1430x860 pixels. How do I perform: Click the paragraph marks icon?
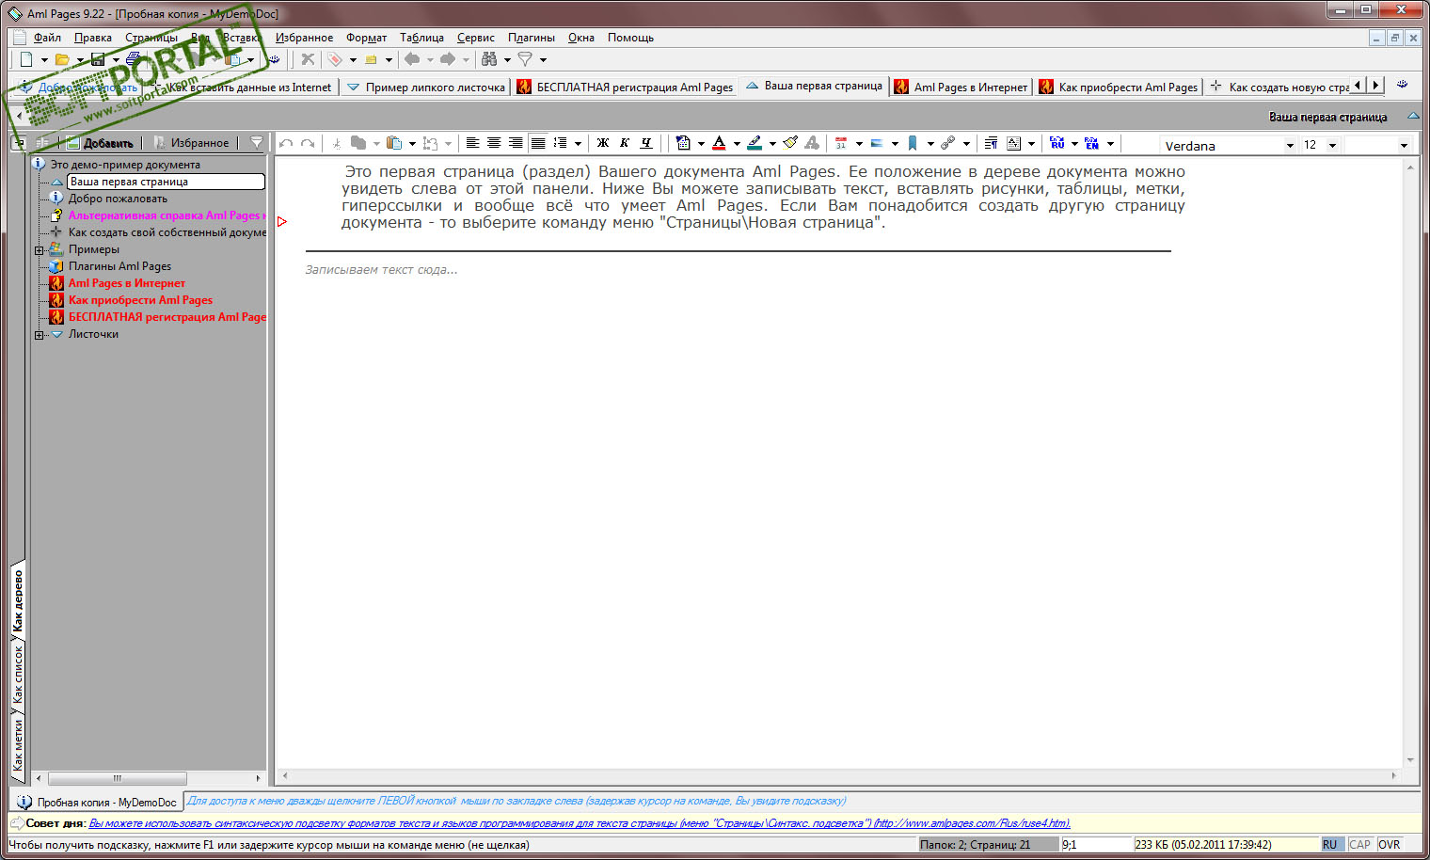coord(991,144)
